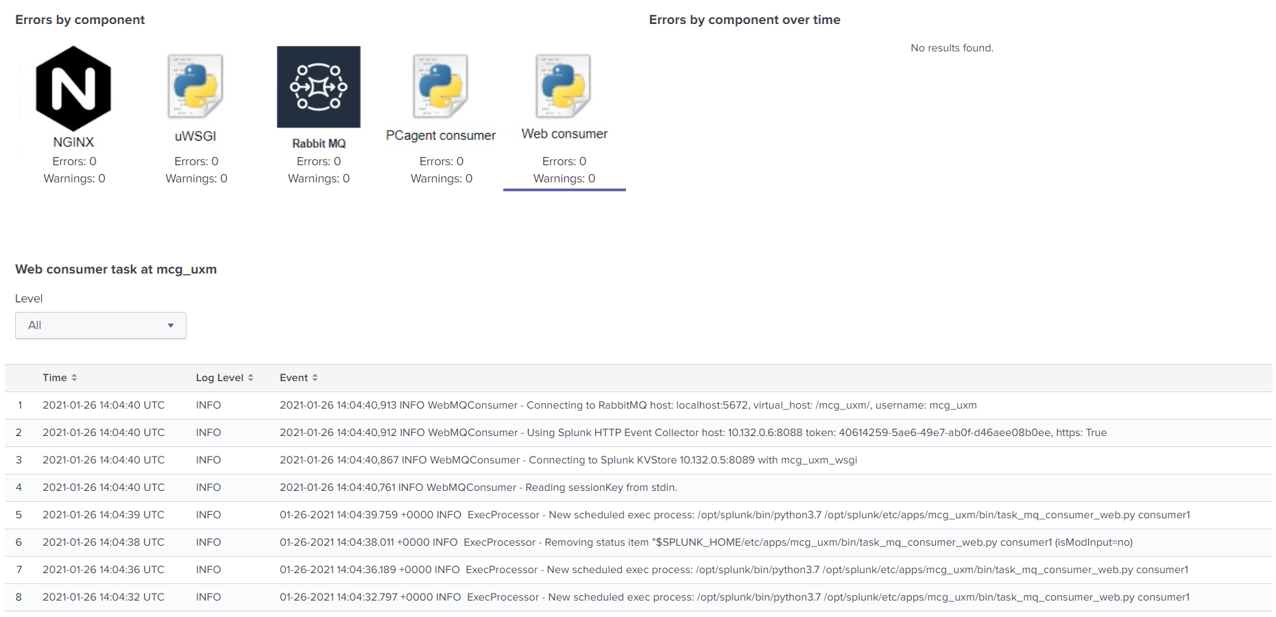Click the Level dropdown caret arrow
This screenshot has height=617, width=1276.
(x=171, y=326)
